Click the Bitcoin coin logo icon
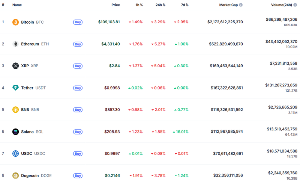300x183 pixels. (15, 22)
